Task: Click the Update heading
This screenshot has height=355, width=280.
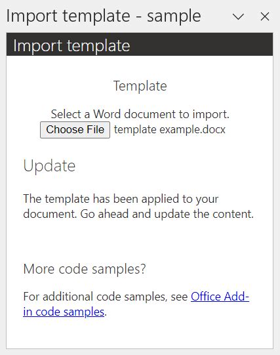Action: (x=49, y=167)
